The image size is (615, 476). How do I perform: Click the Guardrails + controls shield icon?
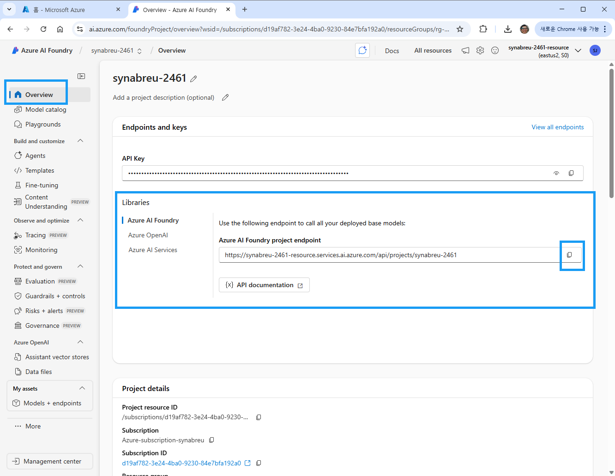coord(18,296)
